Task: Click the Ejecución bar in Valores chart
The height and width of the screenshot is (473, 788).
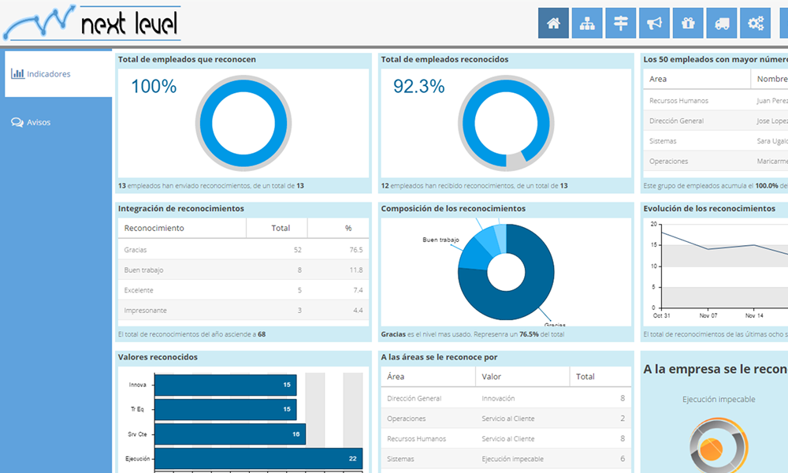Action: (258, 458)
